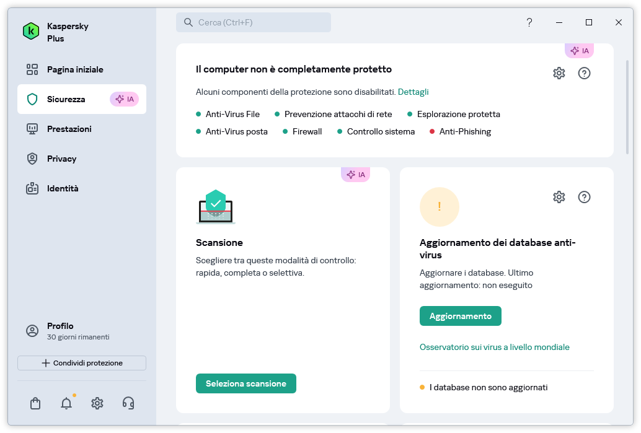Open support via the headset icon
This screenshot has height=433, width=641.
click(128, 403)
